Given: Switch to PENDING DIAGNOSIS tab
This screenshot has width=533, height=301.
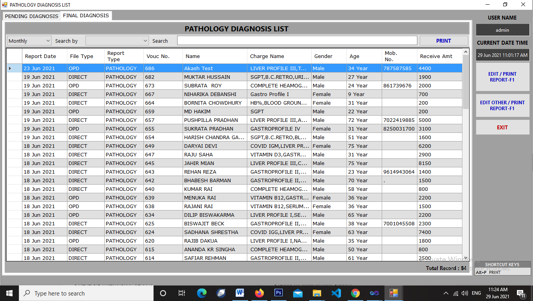Looking at the screenshot, I should tap(31, 16).
